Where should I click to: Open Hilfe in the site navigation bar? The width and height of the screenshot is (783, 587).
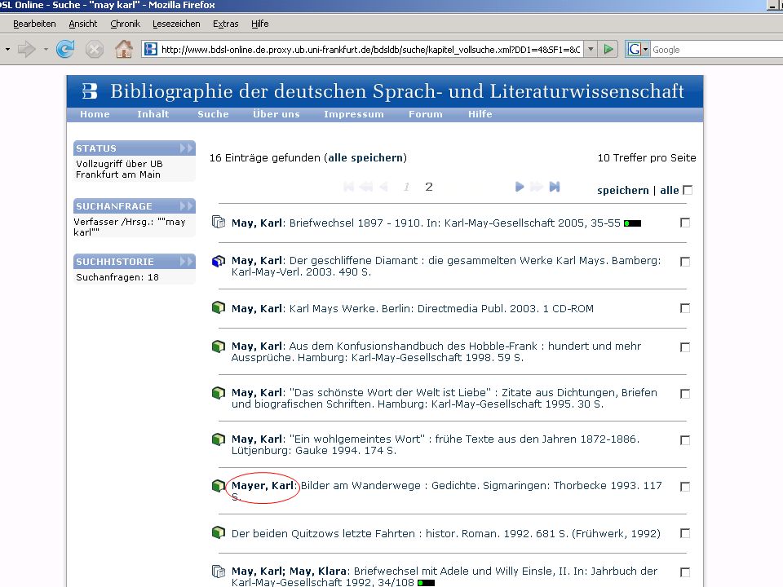(480, 114)
